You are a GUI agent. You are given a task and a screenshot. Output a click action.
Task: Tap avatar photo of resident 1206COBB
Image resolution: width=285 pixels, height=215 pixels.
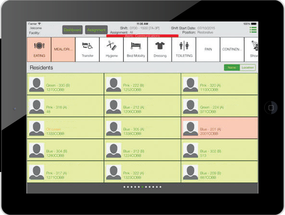(114, 107)
